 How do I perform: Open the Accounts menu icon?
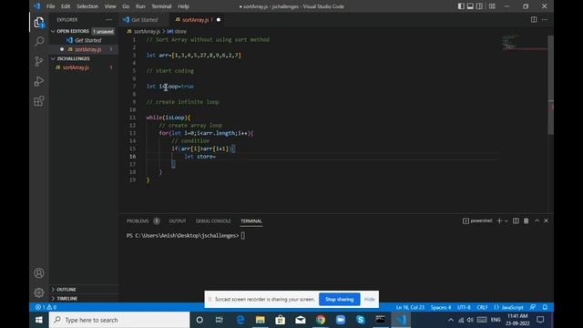[38, 273]
